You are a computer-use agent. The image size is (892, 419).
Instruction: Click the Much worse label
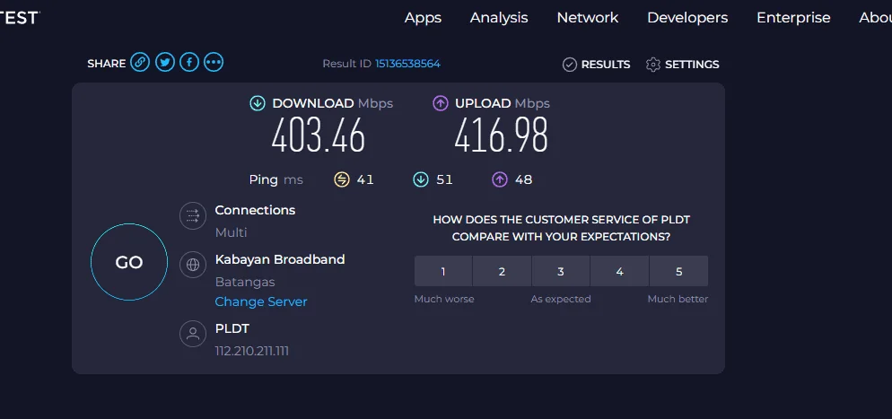[443, 299]
